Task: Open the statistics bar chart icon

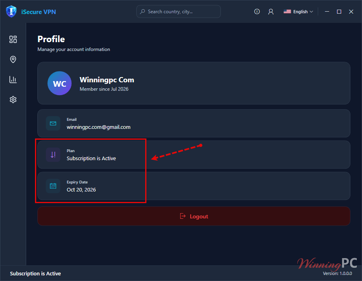Action: point(13,79)
